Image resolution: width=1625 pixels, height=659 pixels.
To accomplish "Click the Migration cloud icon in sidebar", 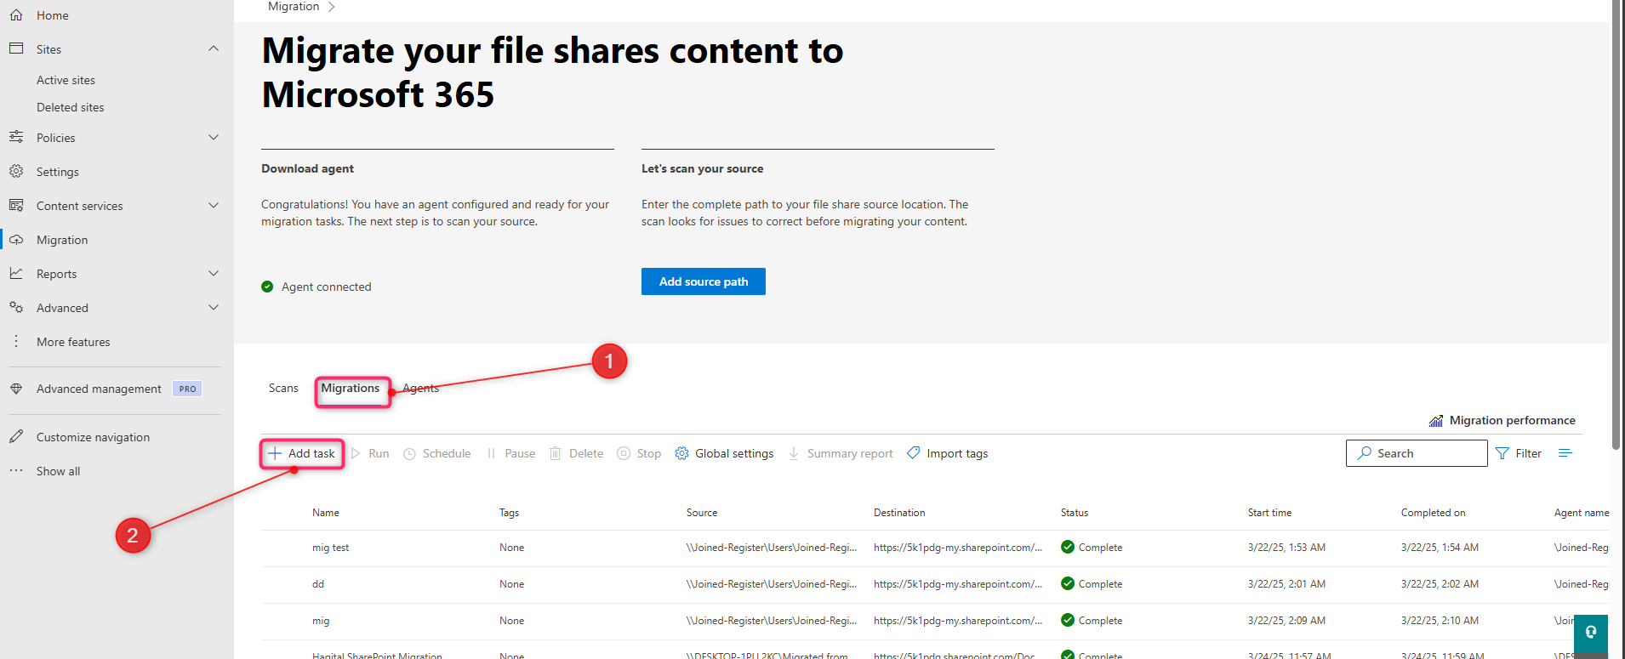I will (x=16, y=240).
